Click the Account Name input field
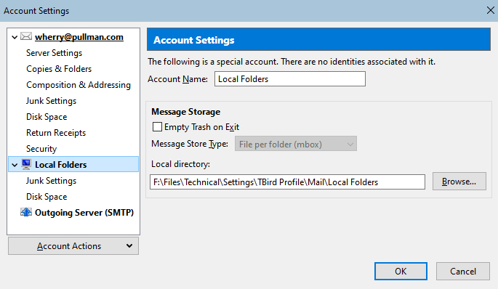This screenshot has height=289, width=498. [290, 78]
